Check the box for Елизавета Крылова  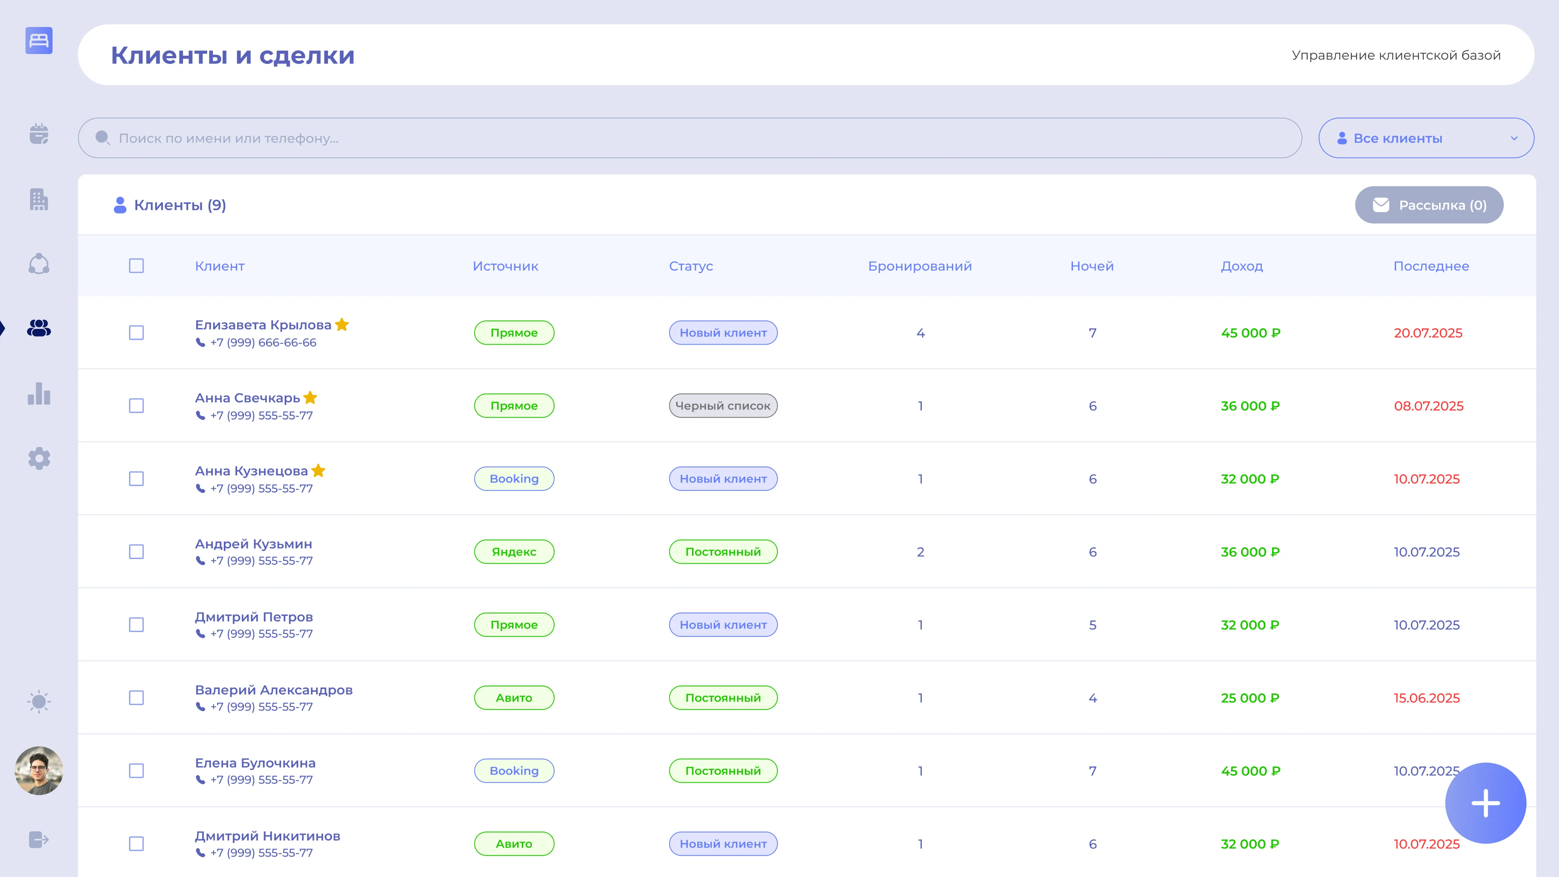pyautogui.click(x=136, y=333)
